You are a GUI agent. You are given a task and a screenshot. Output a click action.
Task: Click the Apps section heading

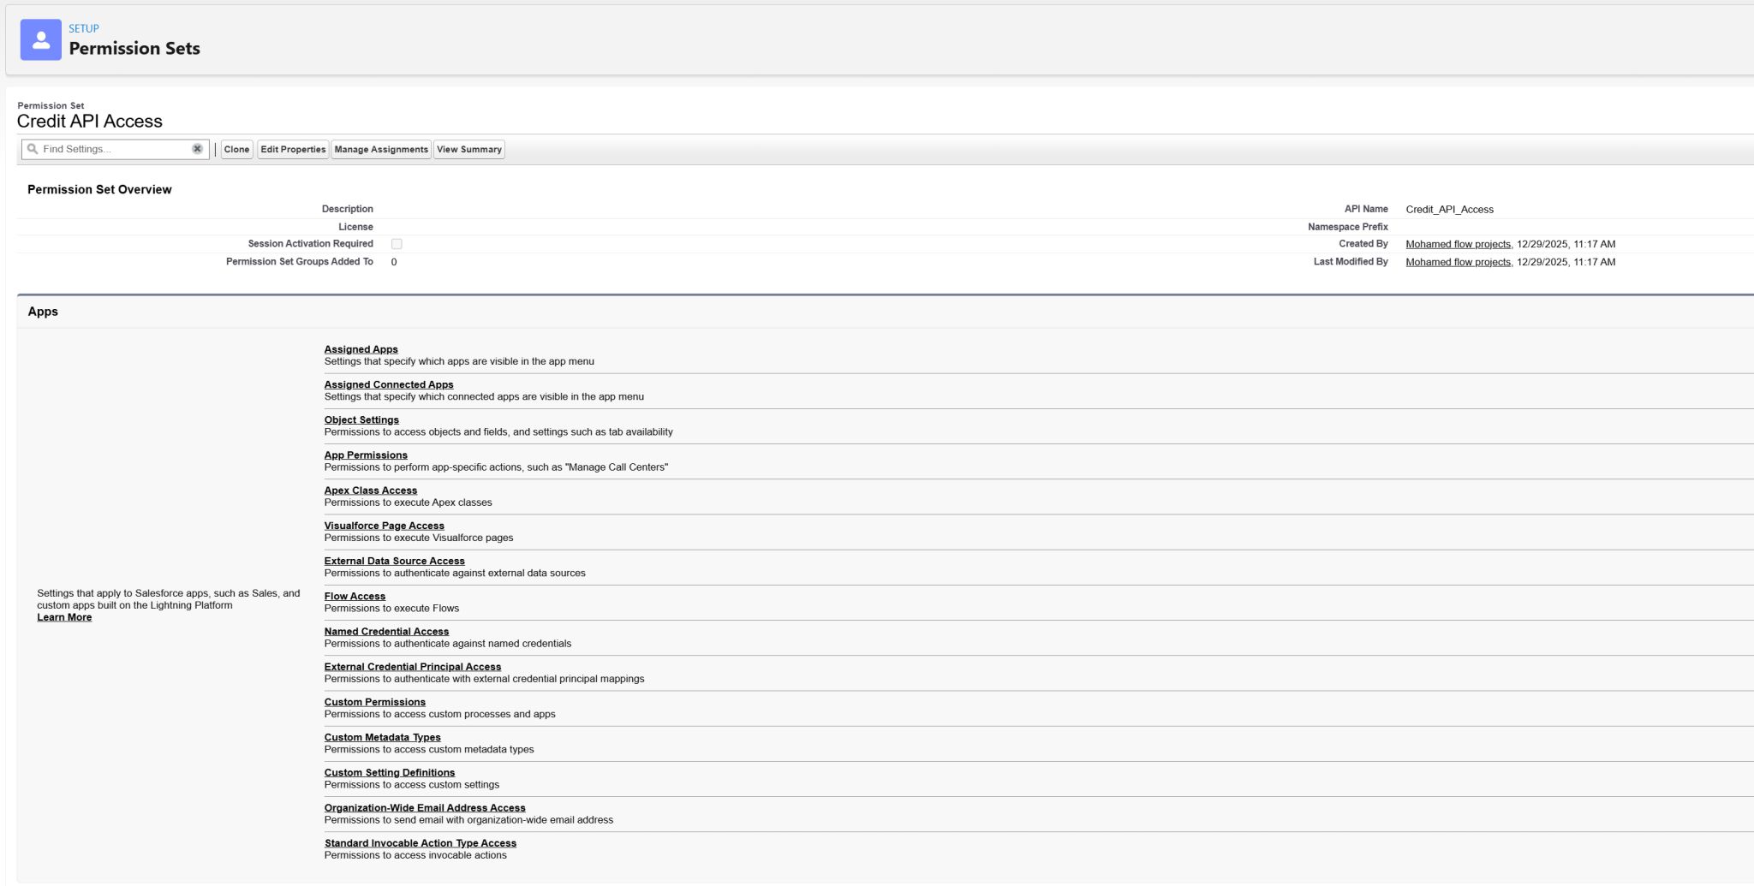tap(43, 312)
